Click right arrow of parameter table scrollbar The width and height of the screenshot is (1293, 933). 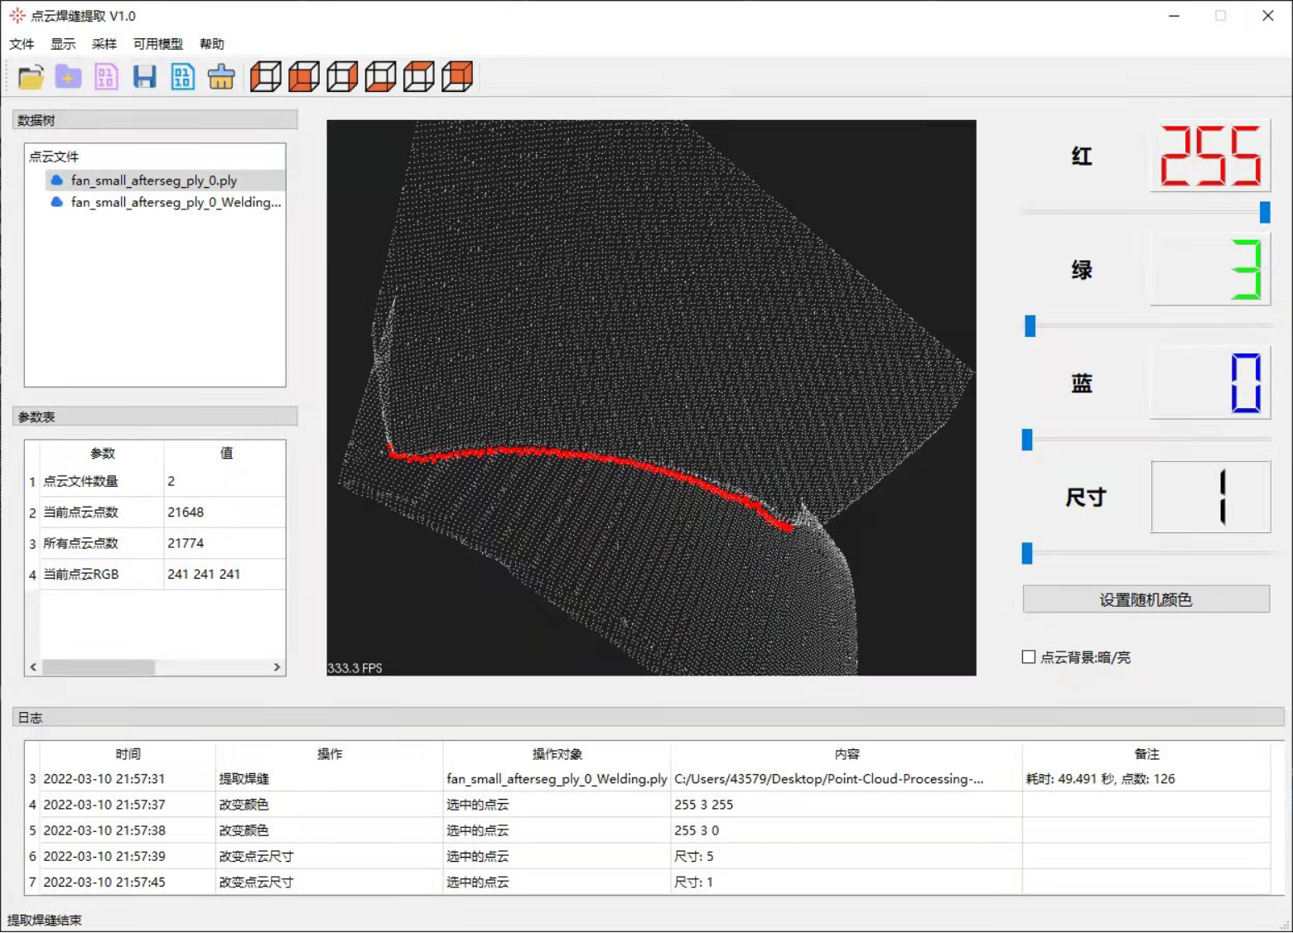[277, 667]
